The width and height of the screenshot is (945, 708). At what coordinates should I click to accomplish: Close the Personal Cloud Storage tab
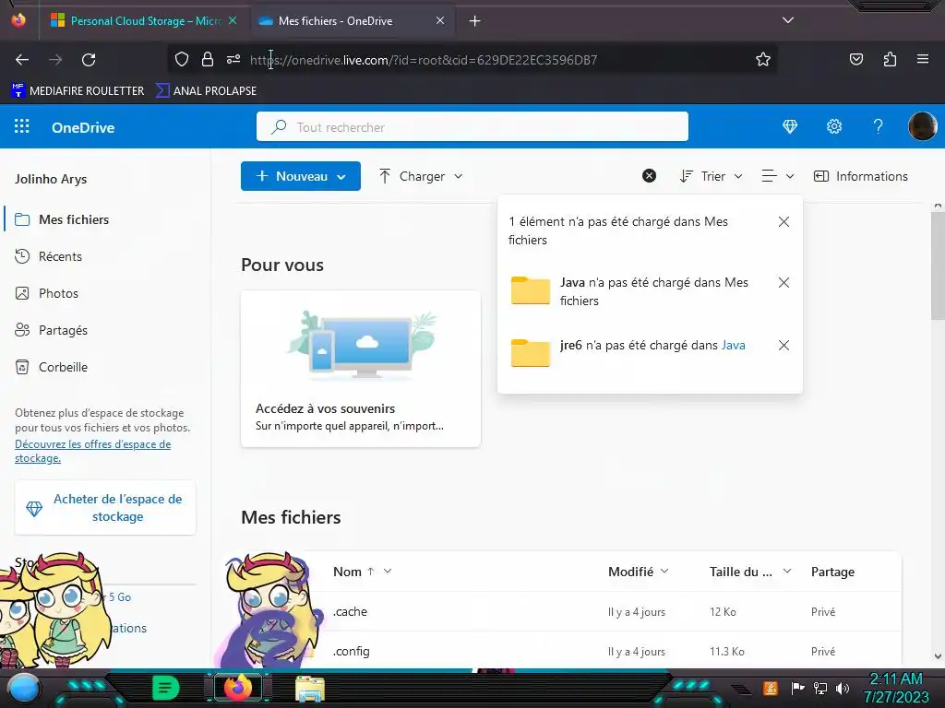tap(233, 20)
